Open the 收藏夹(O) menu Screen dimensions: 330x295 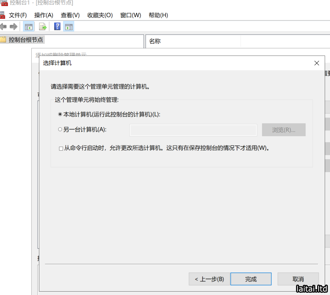point(100,15)
